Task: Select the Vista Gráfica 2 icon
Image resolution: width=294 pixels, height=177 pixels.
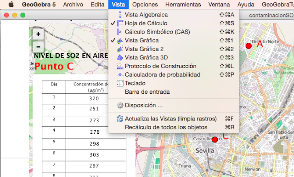Action: point(120,49)
